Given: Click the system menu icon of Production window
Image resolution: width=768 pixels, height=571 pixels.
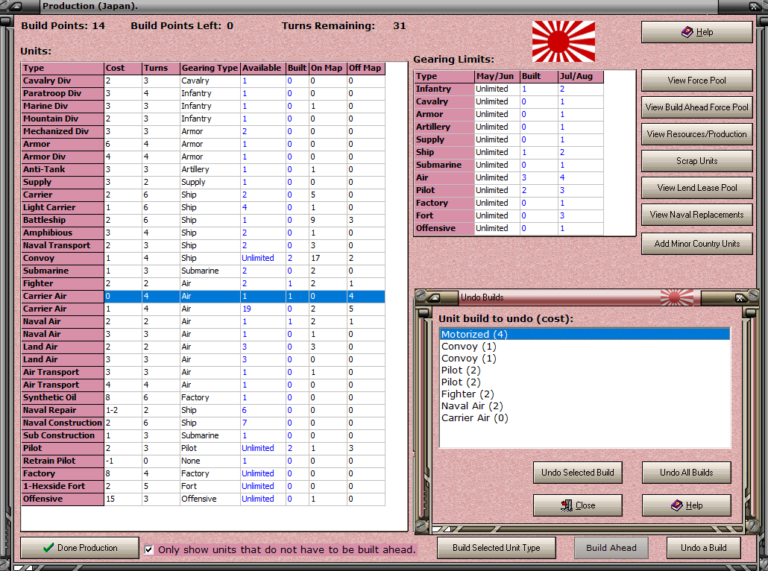Looking at the screenshot, I should [x=16, y=7].
